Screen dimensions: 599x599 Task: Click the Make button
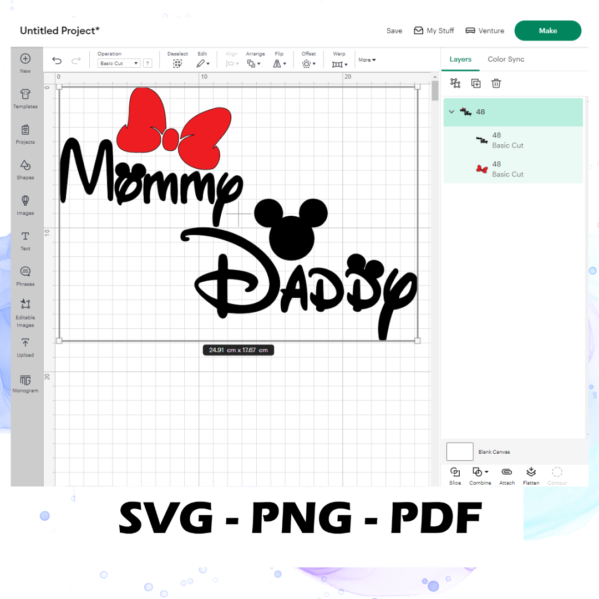coord(548,31)
